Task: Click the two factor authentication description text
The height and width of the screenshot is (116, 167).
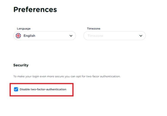Action: (67, 76)
